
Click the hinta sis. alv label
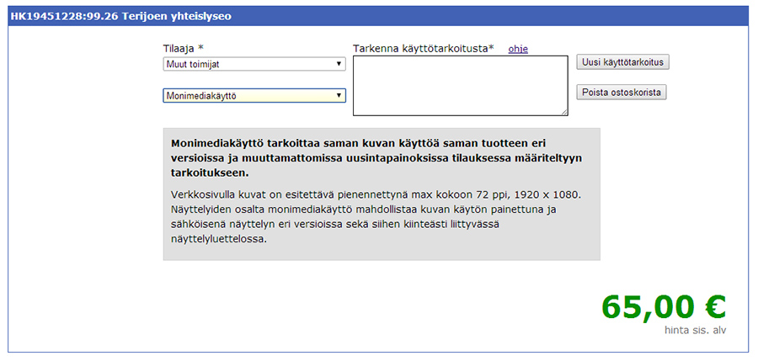pos(696,331)
